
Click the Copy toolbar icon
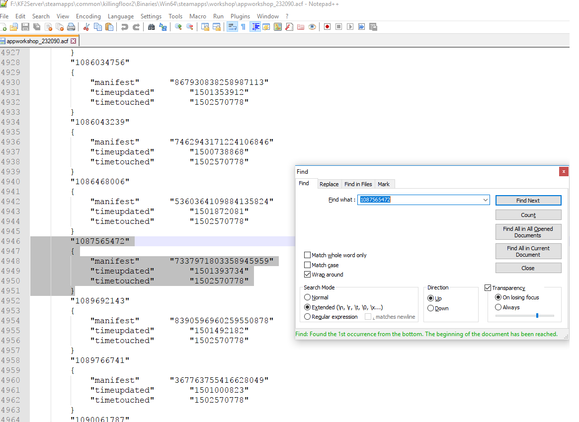click(x=98, y=27)
